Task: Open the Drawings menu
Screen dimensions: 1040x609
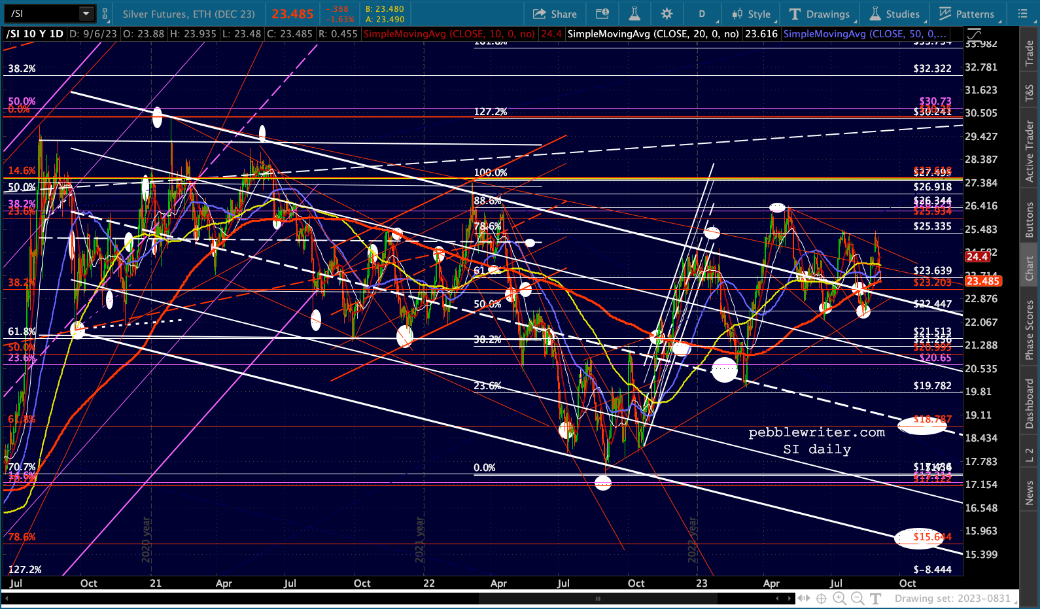Action: pyautogui.click(x=820, y=14)
